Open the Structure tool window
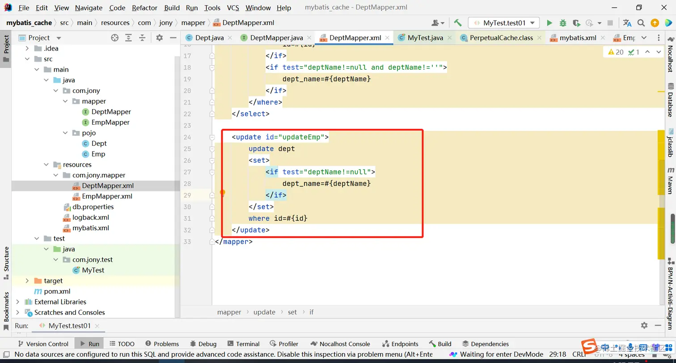Viewport: 676px width, 363px height. click(6, 263)
